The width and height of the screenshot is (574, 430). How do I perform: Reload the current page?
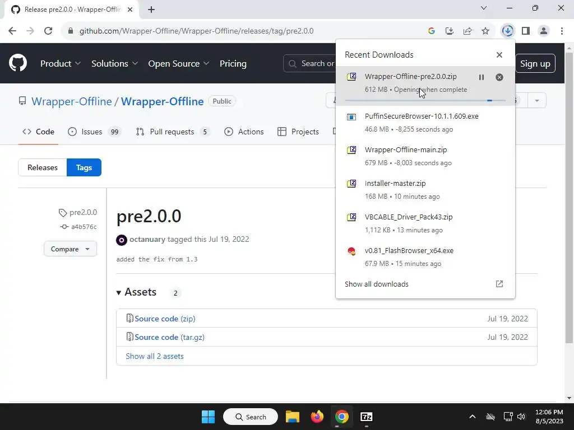pyautogui.click(x=48, y=31)
